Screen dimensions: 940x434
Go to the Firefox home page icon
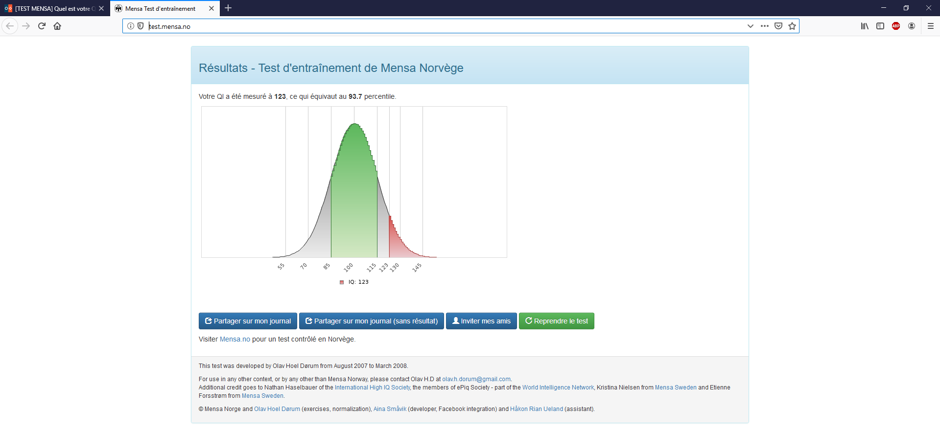[x=57, y=26]
